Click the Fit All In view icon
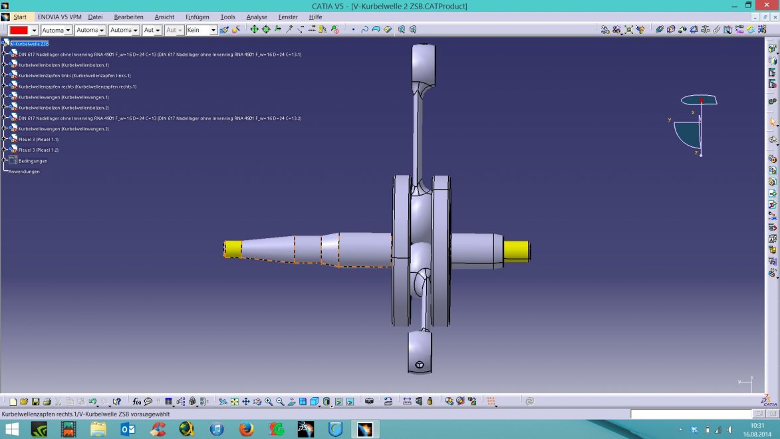780x439 pixels. pyautogui.click(x=235, y=402)
